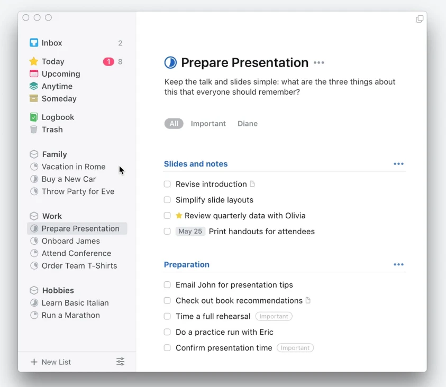Click the progress pie icon beside Prepare Presentation
446x387 pixels.
click(x=169, y=62)
